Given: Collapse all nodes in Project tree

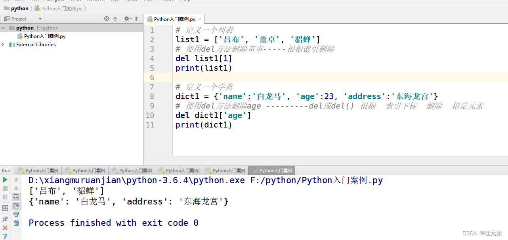Looking at the screenshot, I should [115, 18].
